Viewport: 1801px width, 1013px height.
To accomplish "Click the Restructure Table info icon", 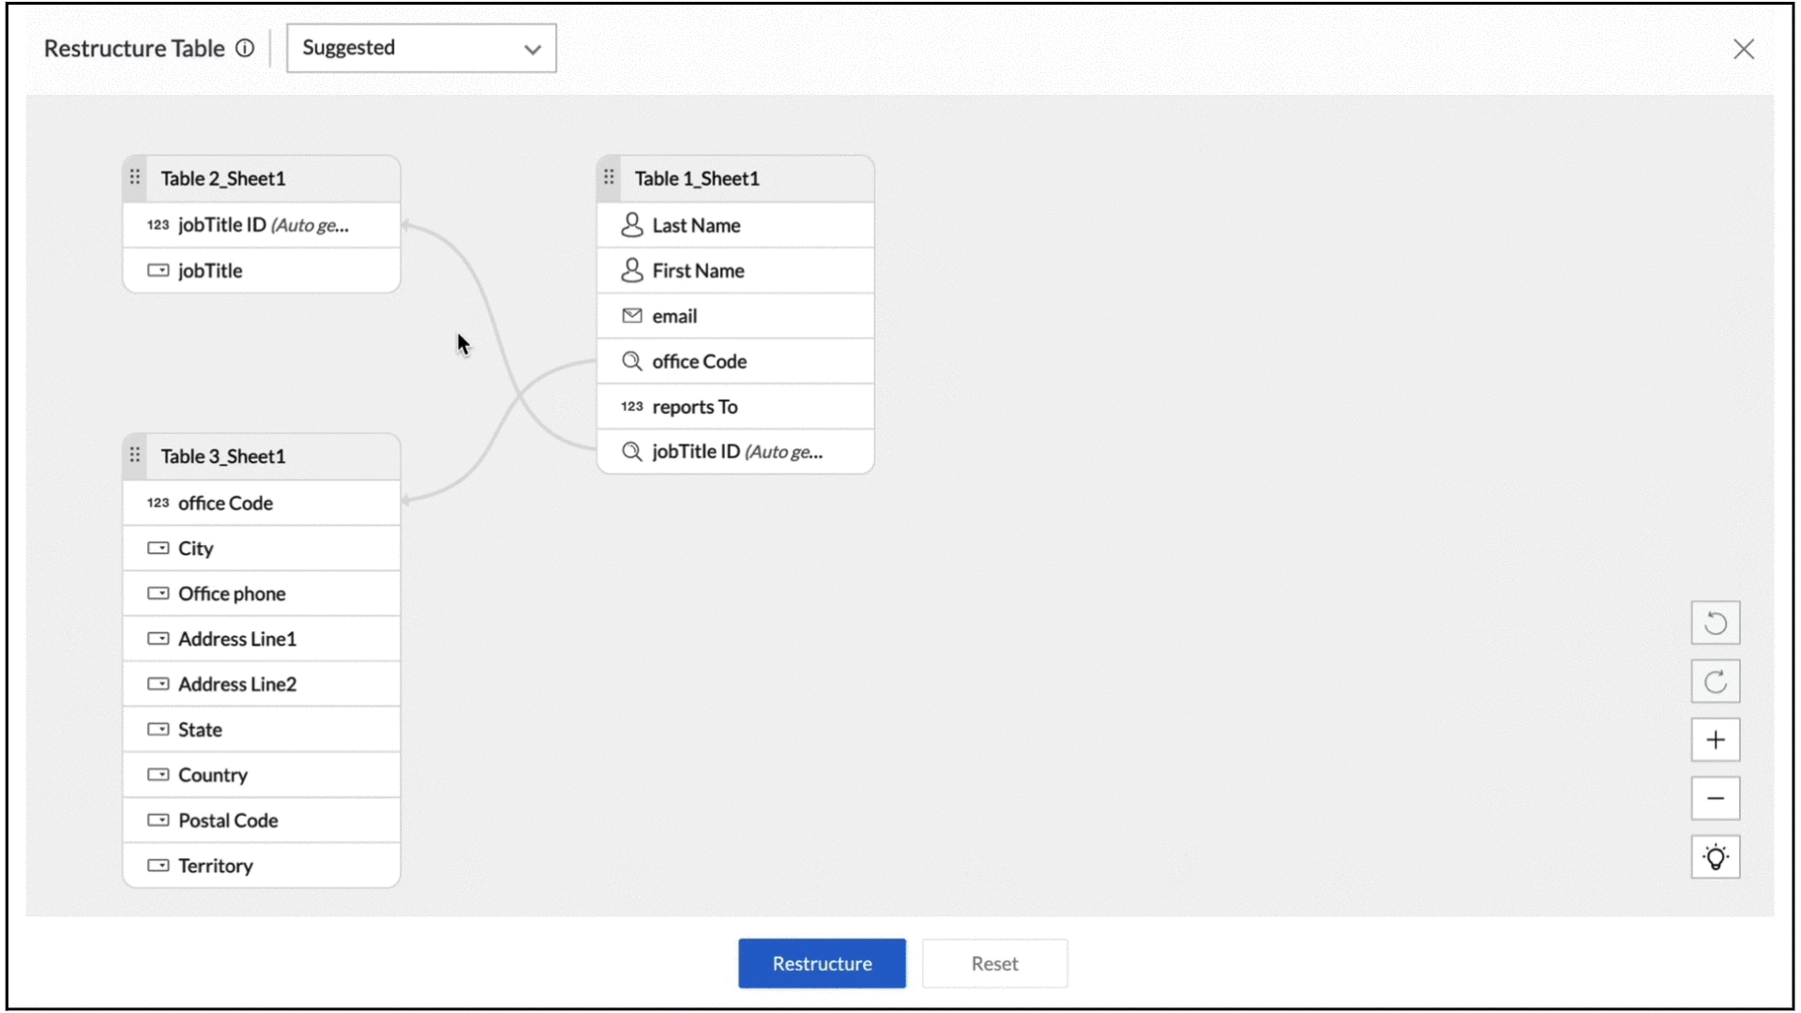I will point(245,49).
